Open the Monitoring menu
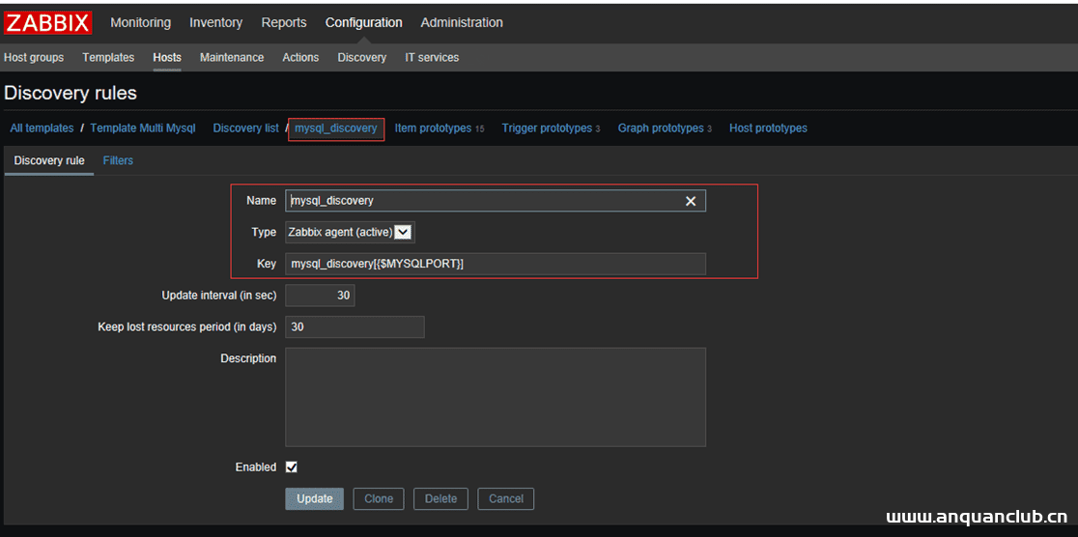This screenshot has width=1078, height=537. click(140, 22)
